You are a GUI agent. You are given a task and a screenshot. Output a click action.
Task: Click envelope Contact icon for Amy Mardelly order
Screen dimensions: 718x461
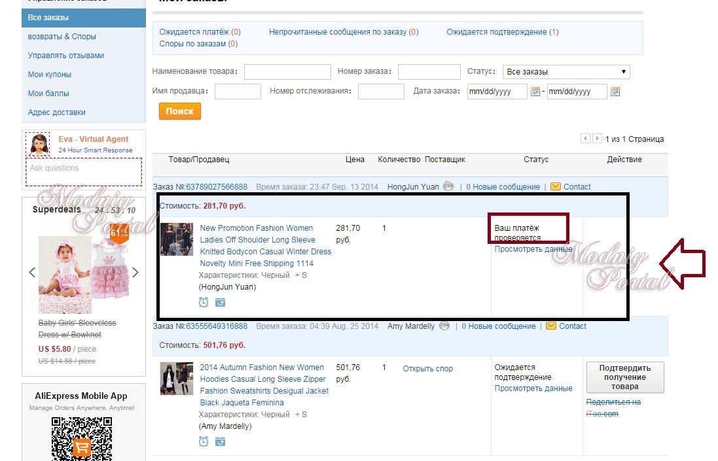click(551, 326)
